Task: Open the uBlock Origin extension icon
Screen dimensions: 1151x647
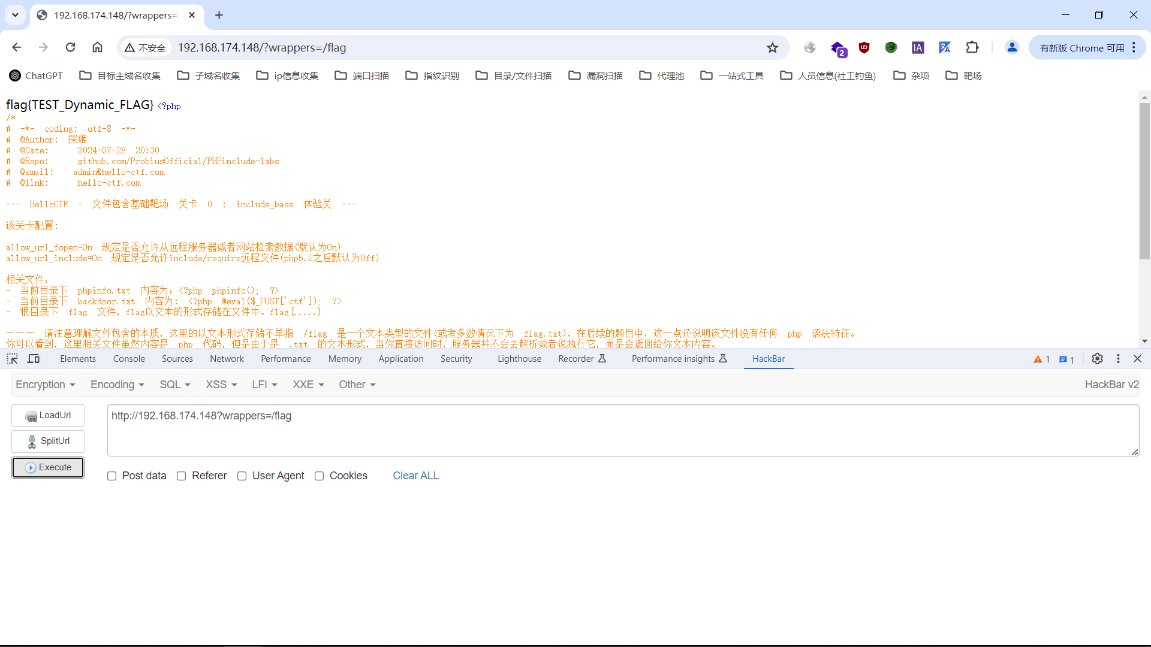Action: (864, 48)
